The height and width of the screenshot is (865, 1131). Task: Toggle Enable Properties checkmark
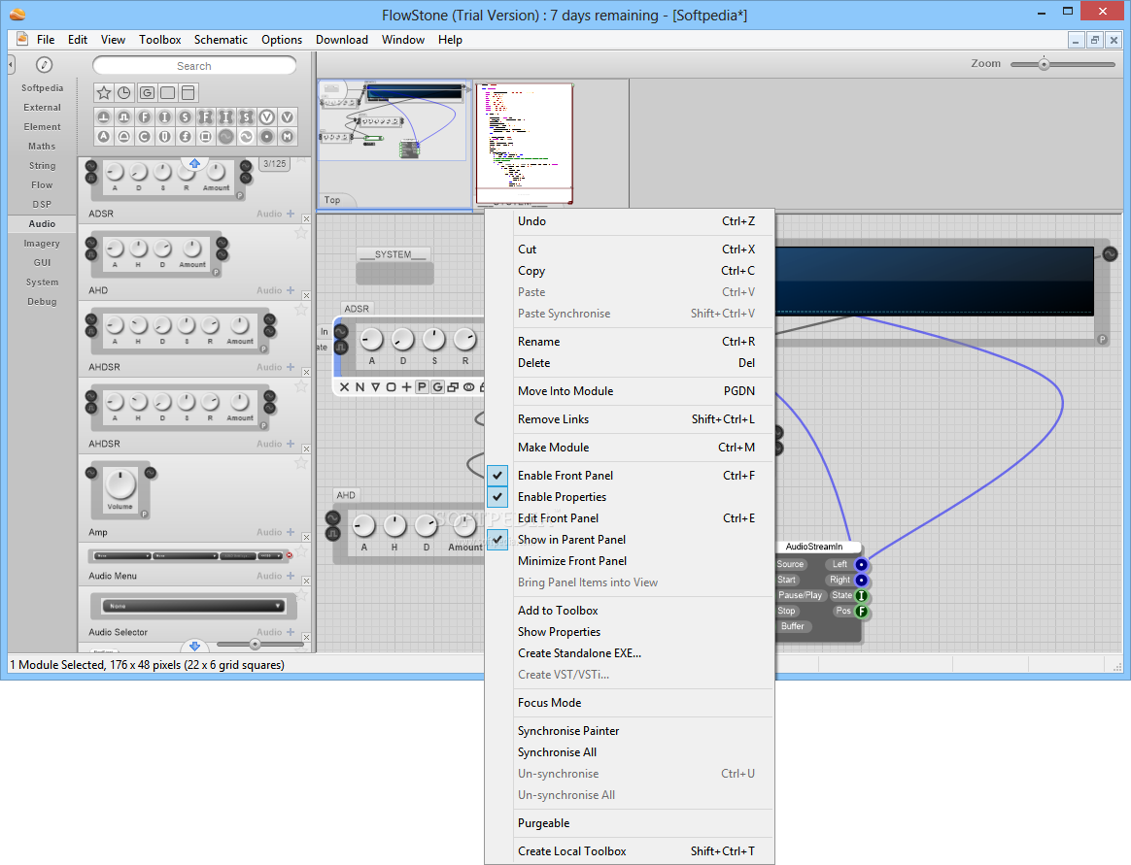click(497, 497)
